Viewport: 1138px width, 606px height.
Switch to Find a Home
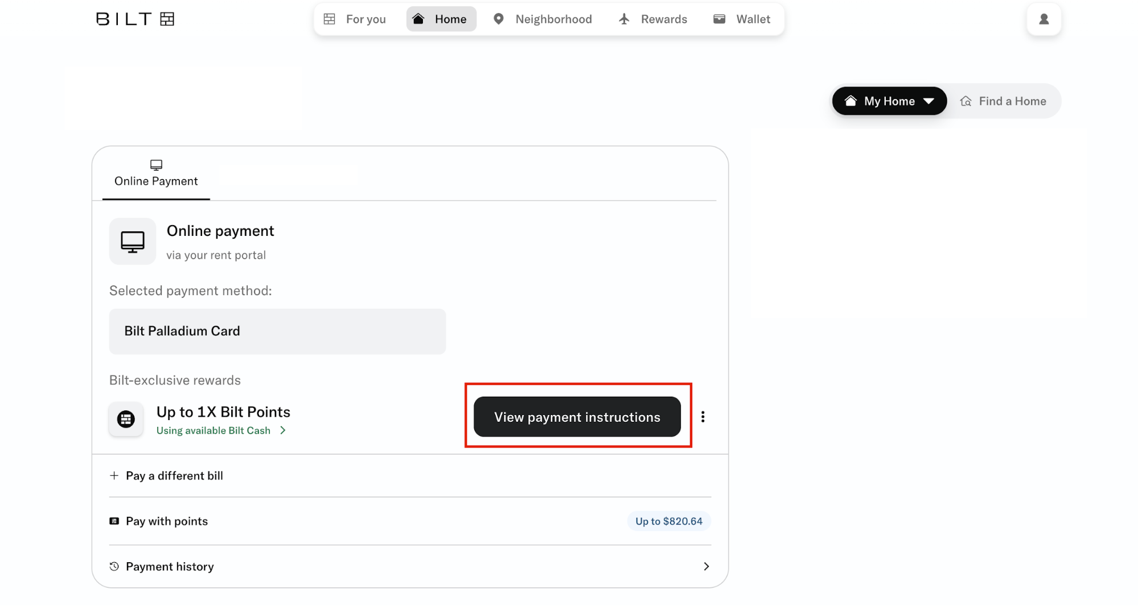(1003, 101)
